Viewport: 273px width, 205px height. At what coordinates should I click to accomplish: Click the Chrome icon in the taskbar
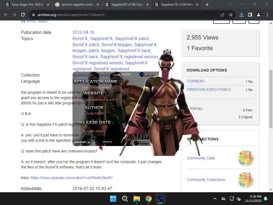(x=148, y=199)
